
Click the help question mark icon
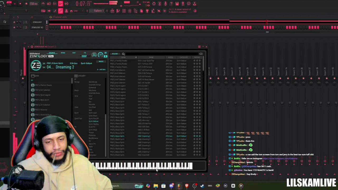pyautogui.click(x=171, y=4)
